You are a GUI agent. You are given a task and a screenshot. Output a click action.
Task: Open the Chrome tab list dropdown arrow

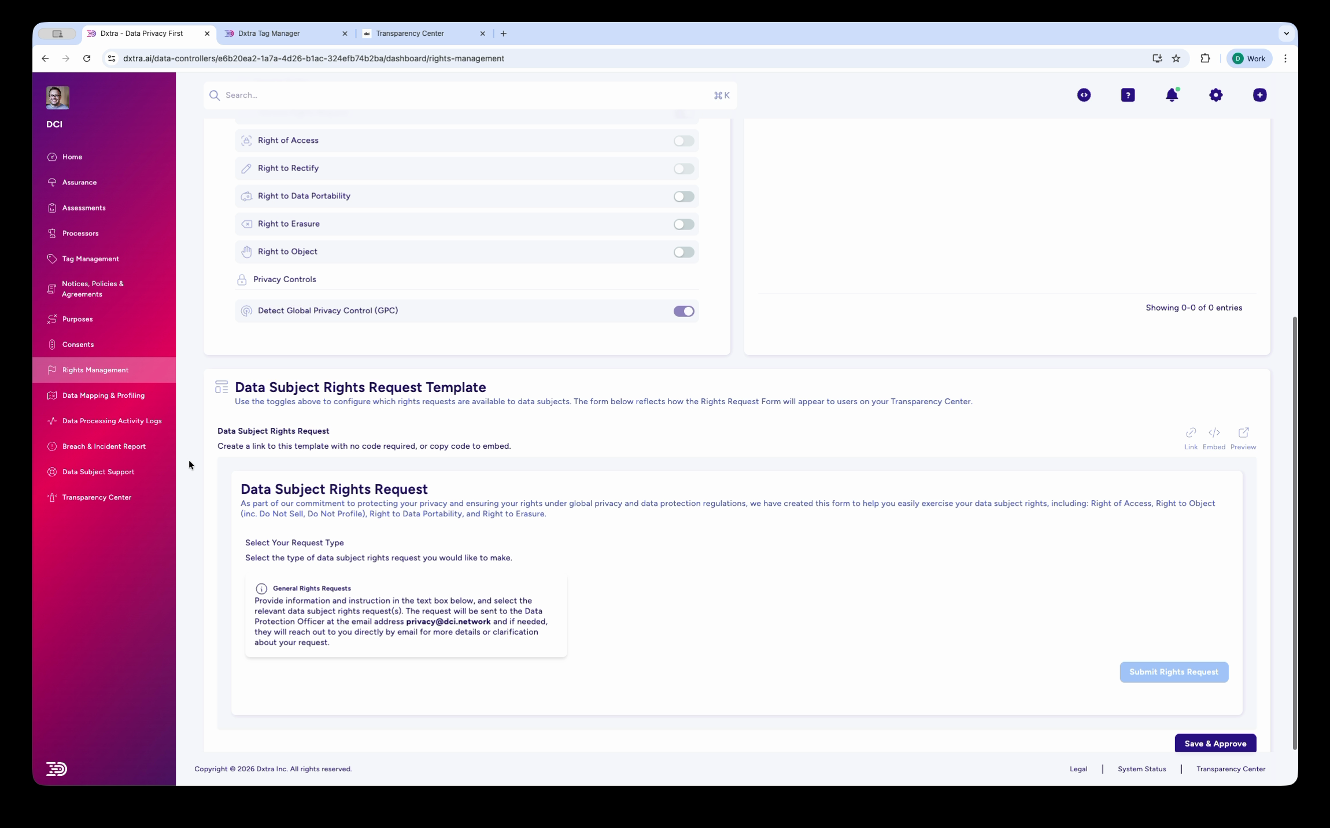(x=1286, y=34)
